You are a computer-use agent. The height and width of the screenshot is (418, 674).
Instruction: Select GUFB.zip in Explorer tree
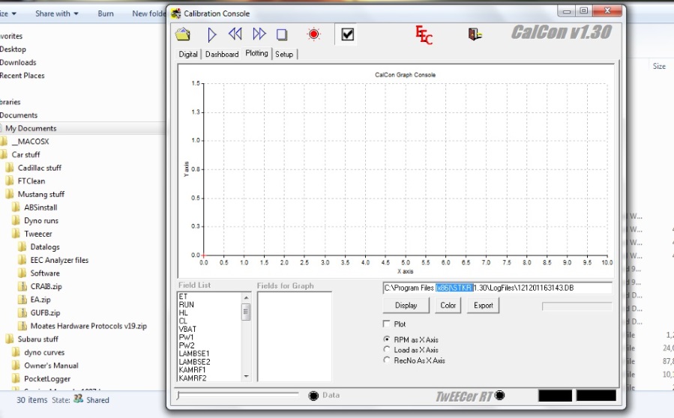(x=45, y=312)
